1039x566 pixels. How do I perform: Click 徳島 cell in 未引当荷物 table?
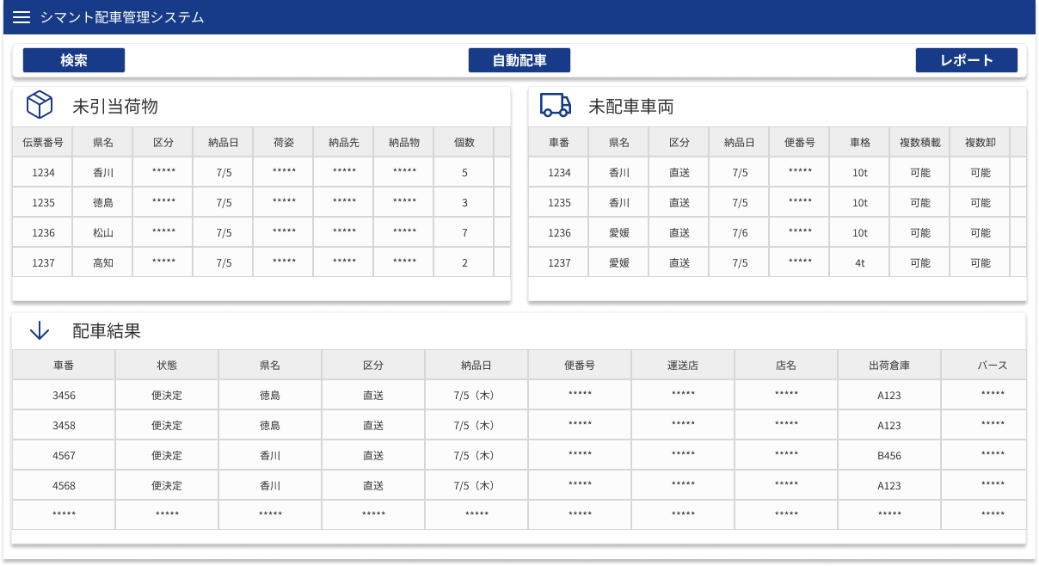click(103, 202)
